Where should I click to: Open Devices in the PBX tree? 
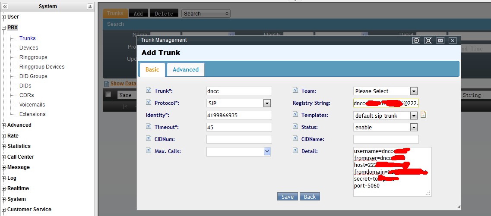(29, 48)
